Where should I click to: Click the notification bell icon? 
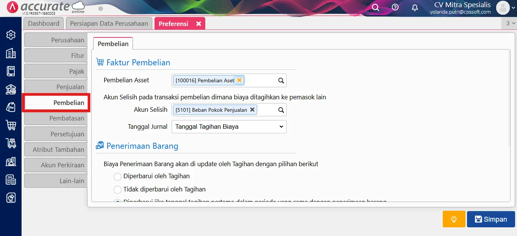pos(415,8)
